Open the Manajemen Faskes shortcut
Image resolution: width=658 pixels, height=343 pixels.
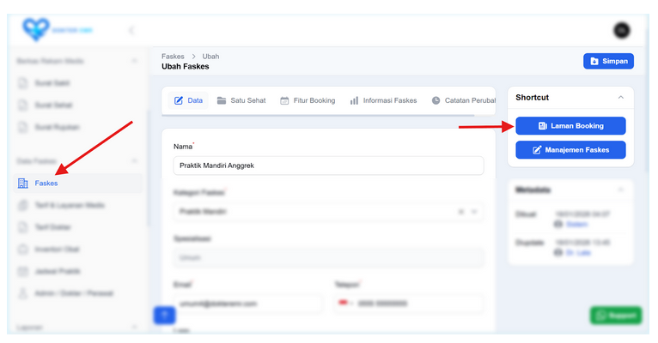pos(570,150)
